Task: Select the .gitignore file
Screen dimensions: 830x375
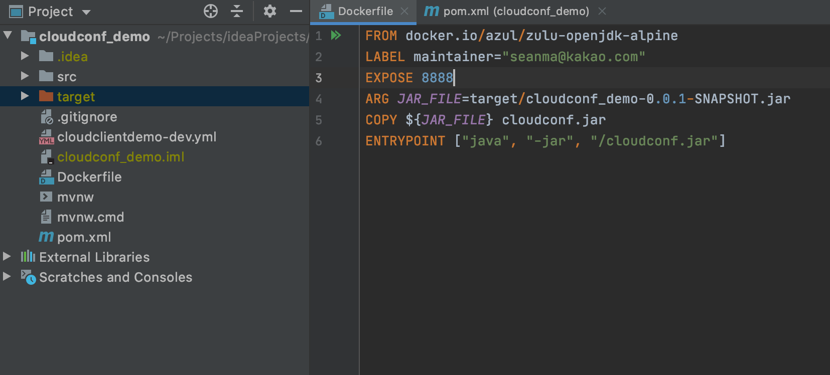Action: coord(155,116)
